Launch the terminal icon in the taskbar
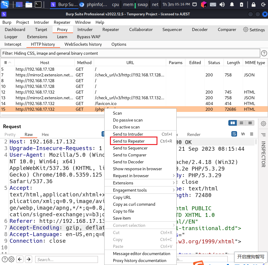 (x=38, y=5)
